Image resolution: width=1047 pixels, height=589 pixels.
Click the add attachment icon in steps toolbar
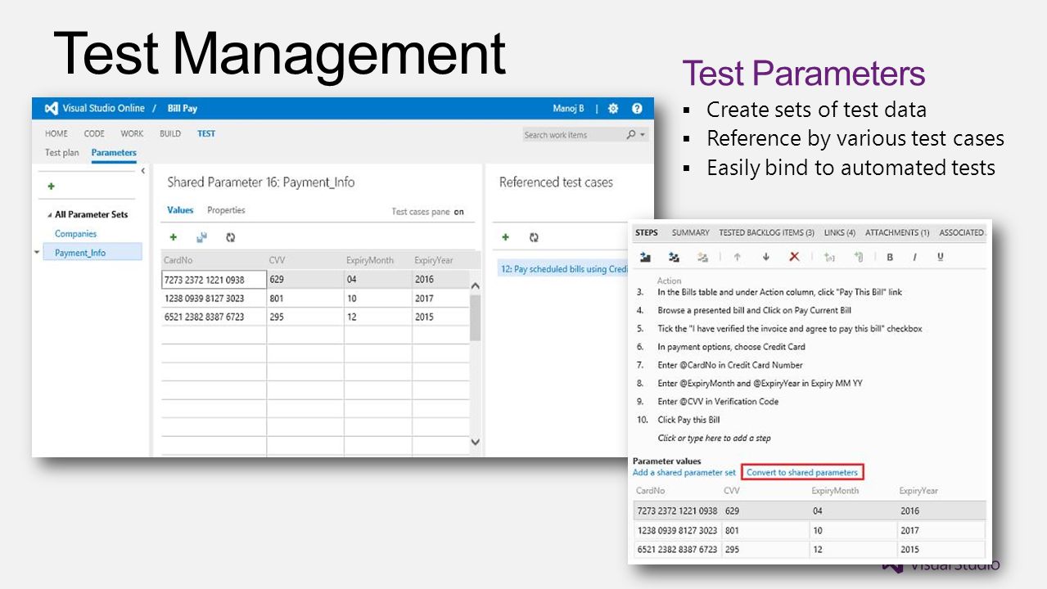click(858, 257)
